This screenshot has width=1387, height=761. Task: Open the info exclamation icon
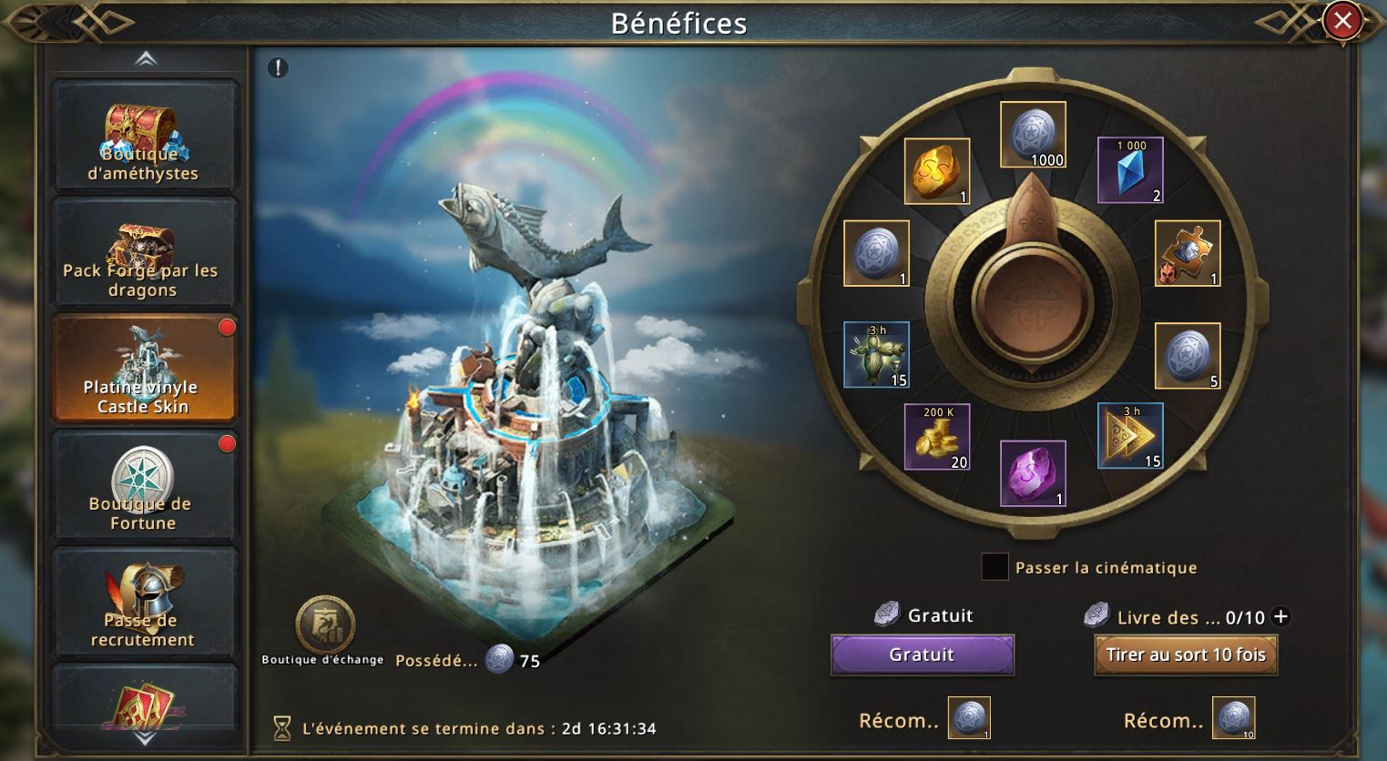click(x=278, y=67)
